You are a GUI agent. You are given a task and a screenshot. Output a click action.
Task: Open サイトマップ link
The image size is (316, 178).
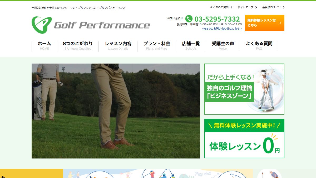coord(245,7)
